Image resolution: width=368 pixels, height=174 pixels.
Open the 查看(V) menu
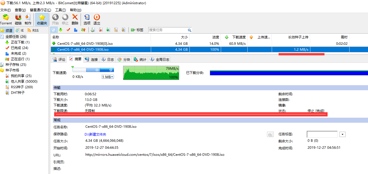pos(20,10)
